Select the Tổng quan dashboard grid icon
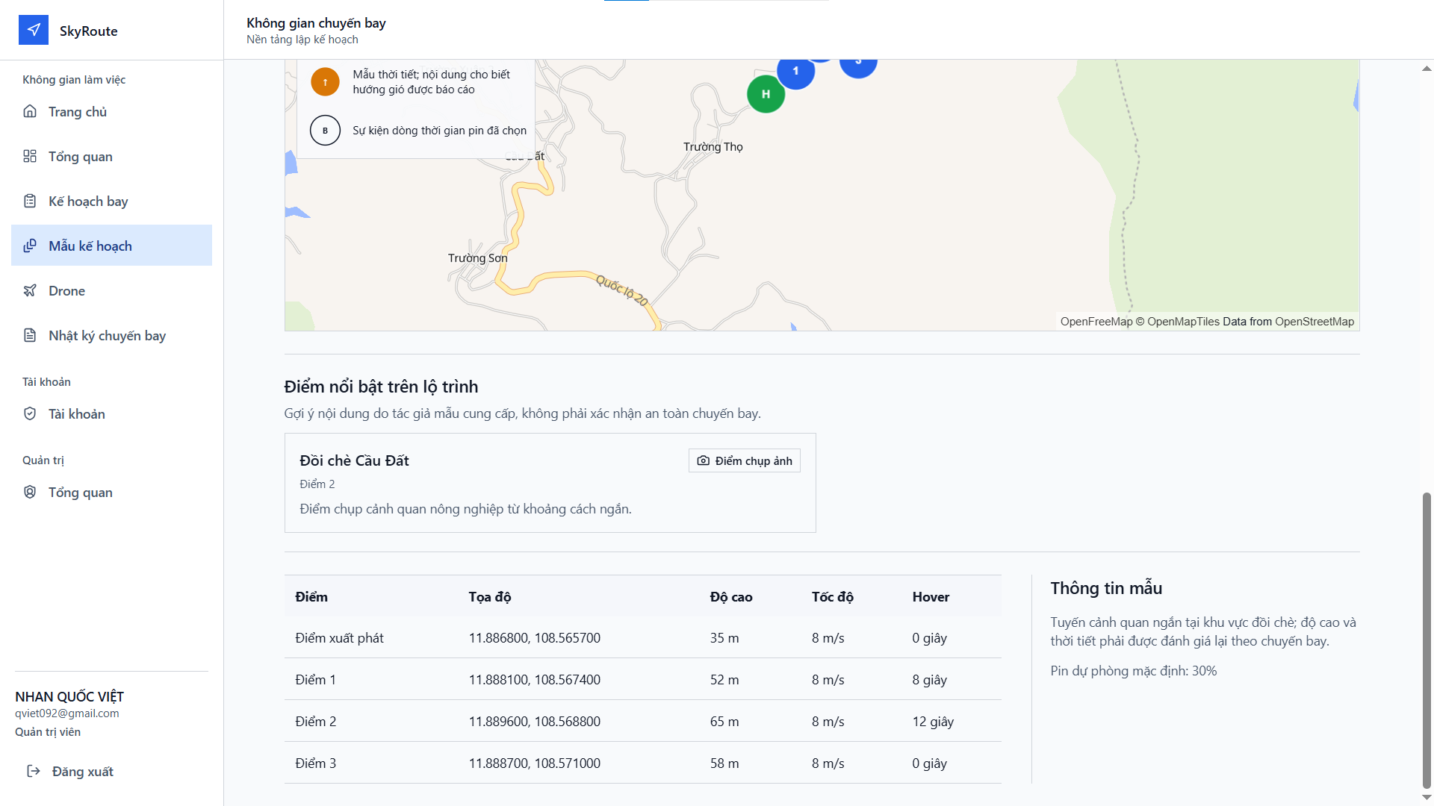 pyautogui.click(x=30, y=156)
